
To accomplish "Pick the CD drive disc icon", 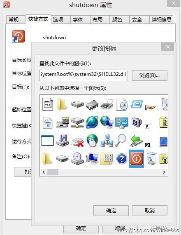I will [x=77, y=158].
